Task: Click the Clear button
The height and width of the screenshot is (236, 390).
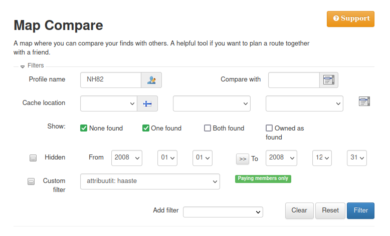Action: (299, 210)
